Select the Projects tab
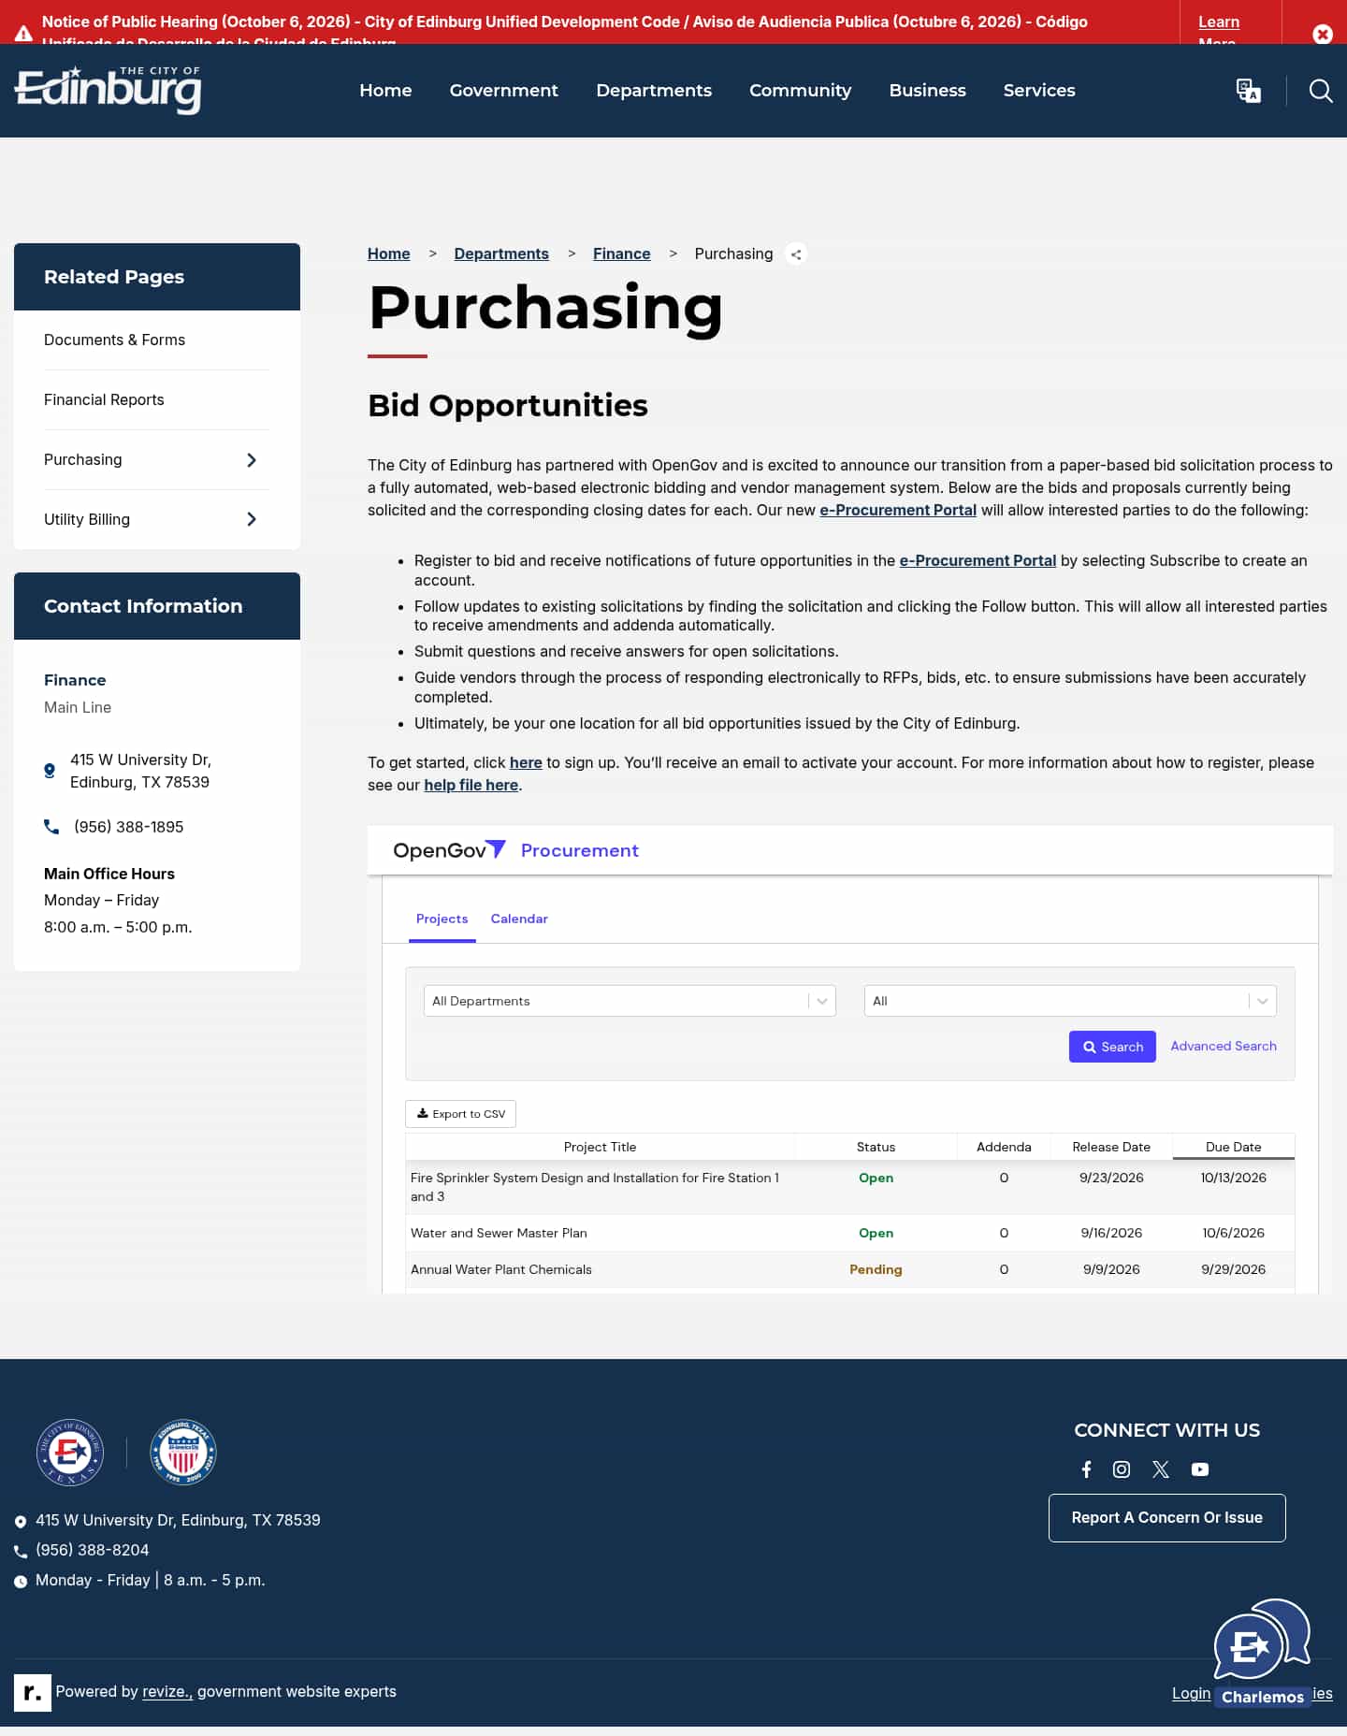The width and height of the screenshot is (1347, 1736). [442, 919]
